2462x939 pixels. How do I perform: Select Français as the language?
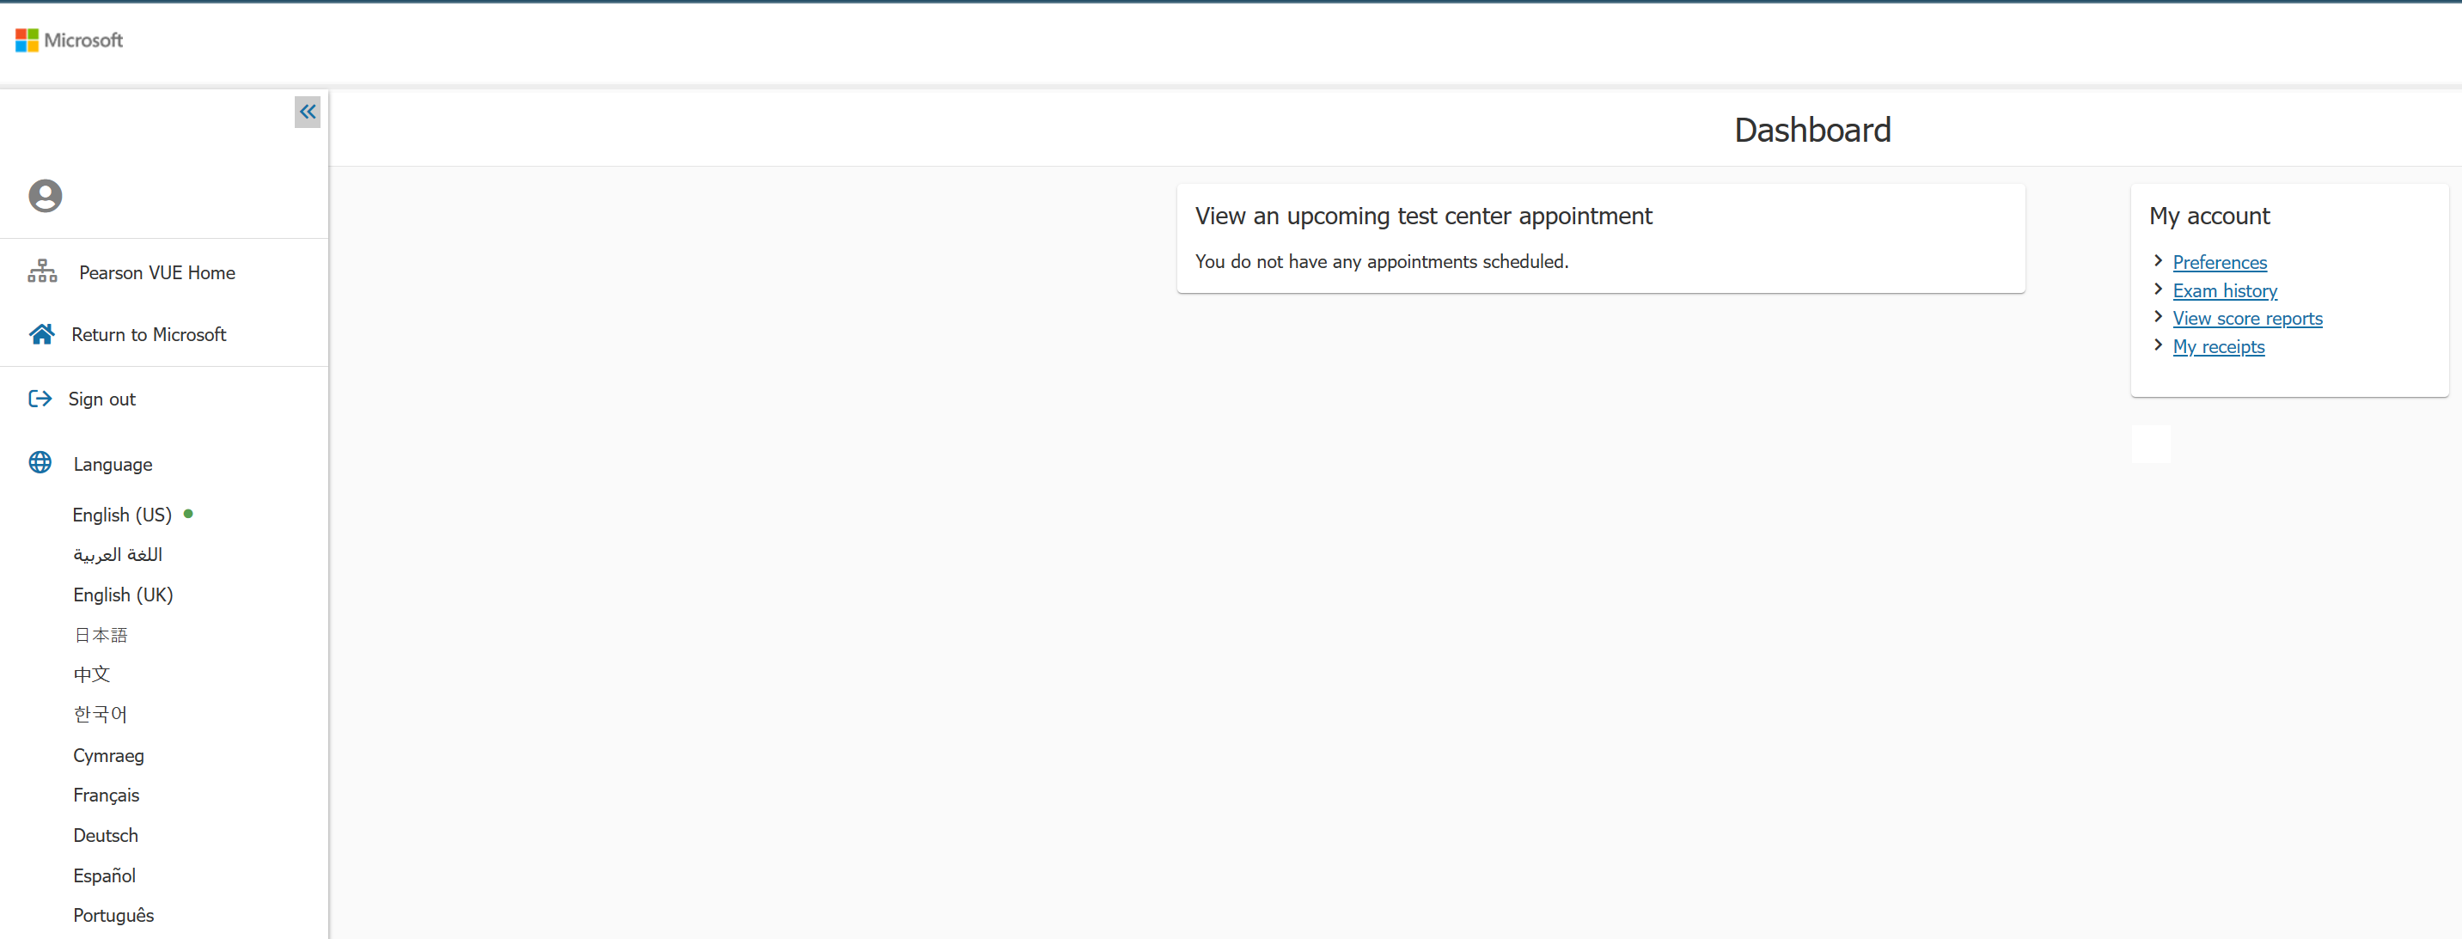(105, 794)
